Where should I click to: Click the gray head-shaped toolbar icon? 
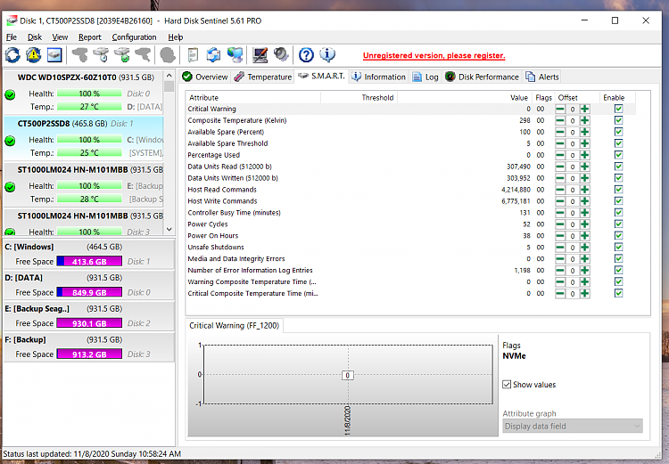pyautogui.click(x=168, y=55)
